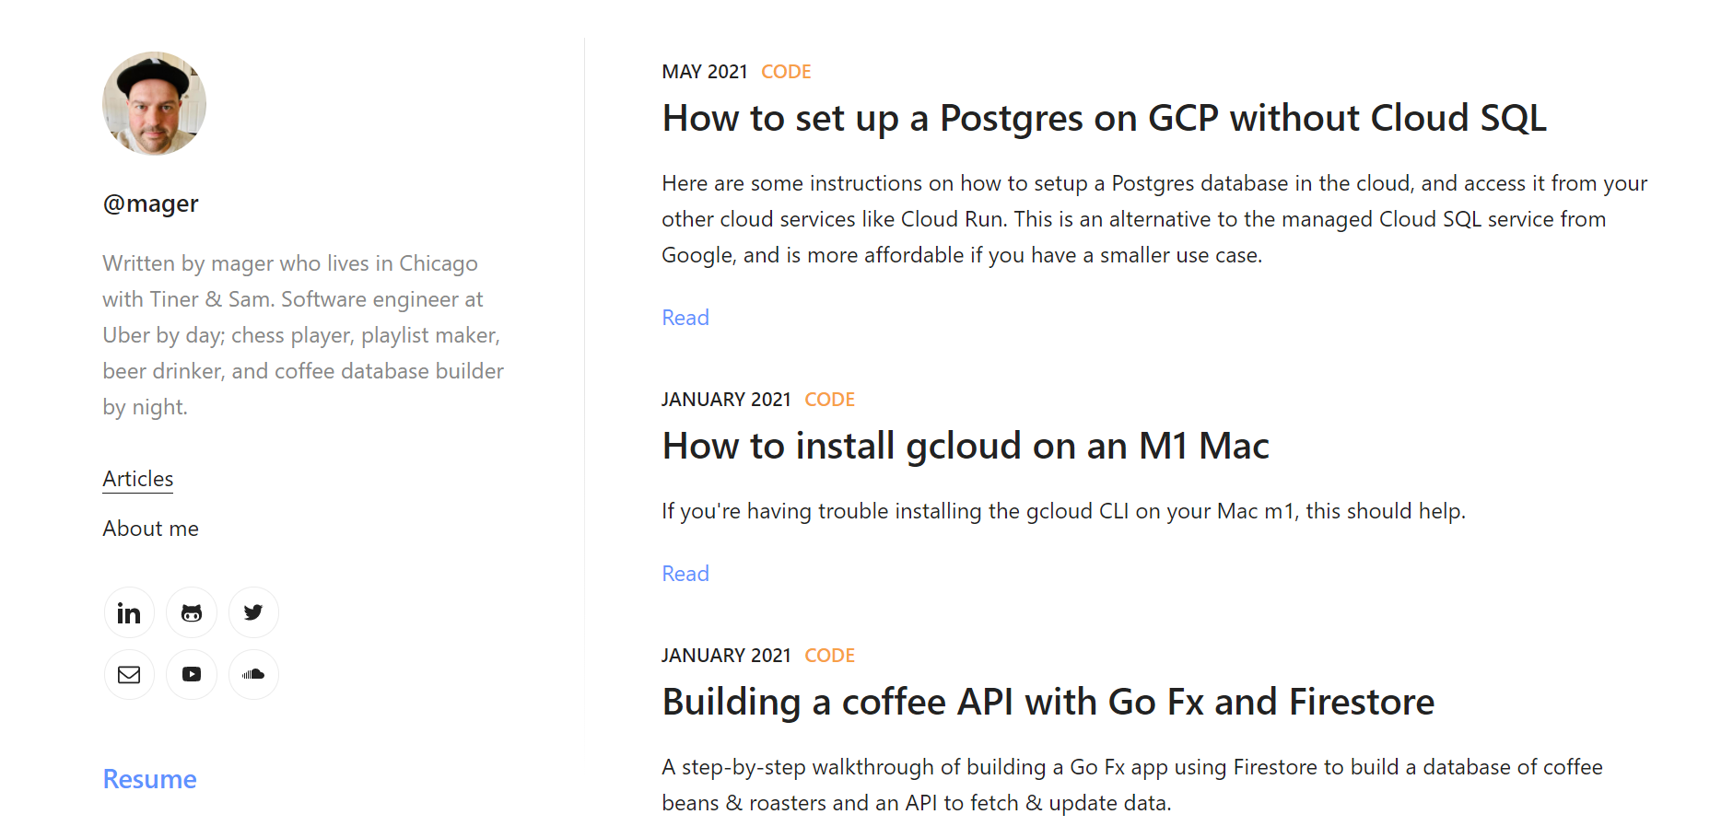Click the JANUARY 2021 date above coffee API article

tap(726, 656)
